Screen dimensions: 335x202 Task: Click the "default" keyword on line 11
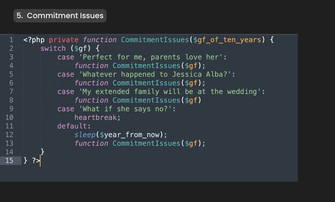[x=72, y=126]
